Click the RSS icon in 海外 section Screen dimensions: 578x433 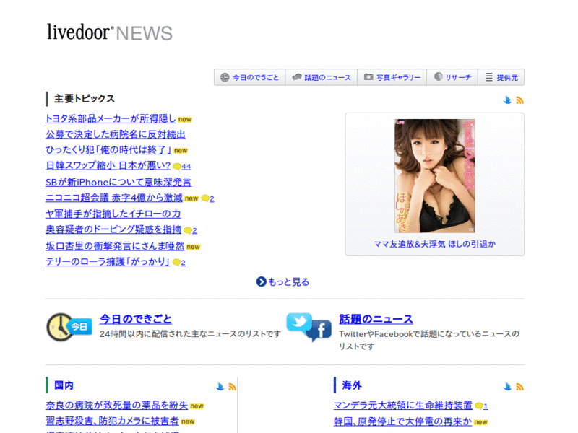click(519, 387)
